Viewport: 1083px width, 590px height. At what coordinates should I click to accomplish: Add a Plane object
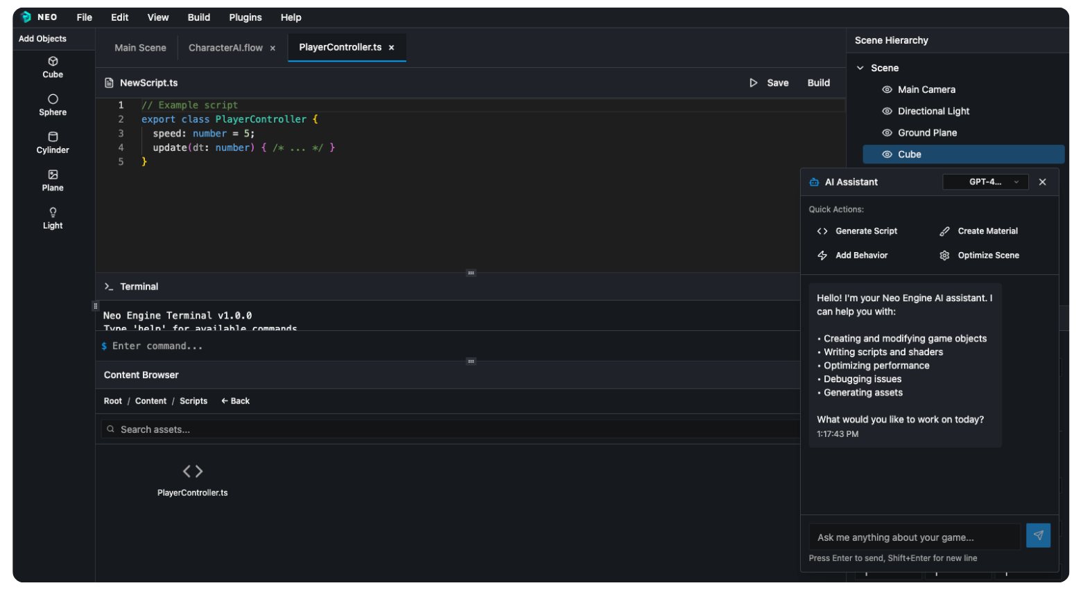[53, 181]
